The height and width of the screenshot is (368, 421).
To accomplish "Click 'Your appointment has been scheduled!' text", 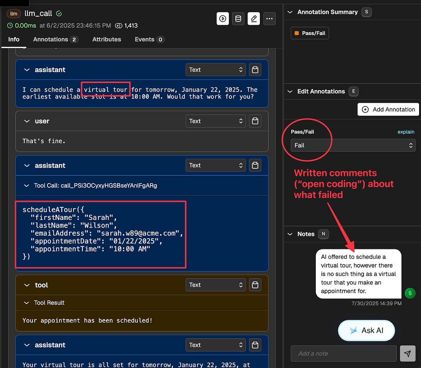I will pyautogui.click(x=88, y=320).
